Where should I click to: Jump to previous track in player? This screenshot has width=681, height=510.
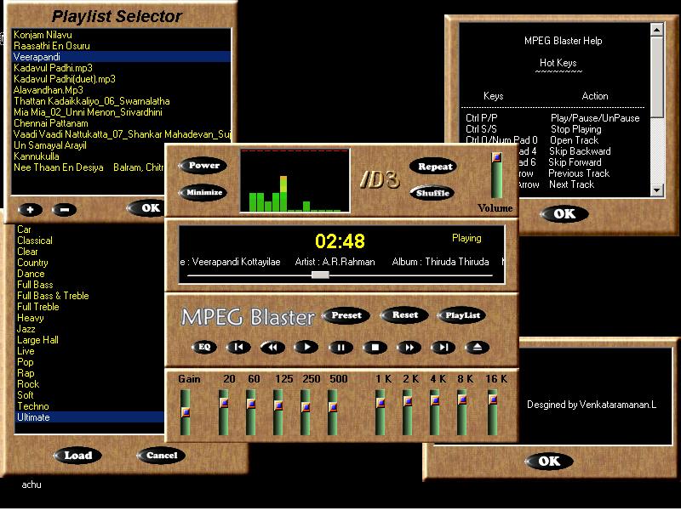click(x=238, y=347)
